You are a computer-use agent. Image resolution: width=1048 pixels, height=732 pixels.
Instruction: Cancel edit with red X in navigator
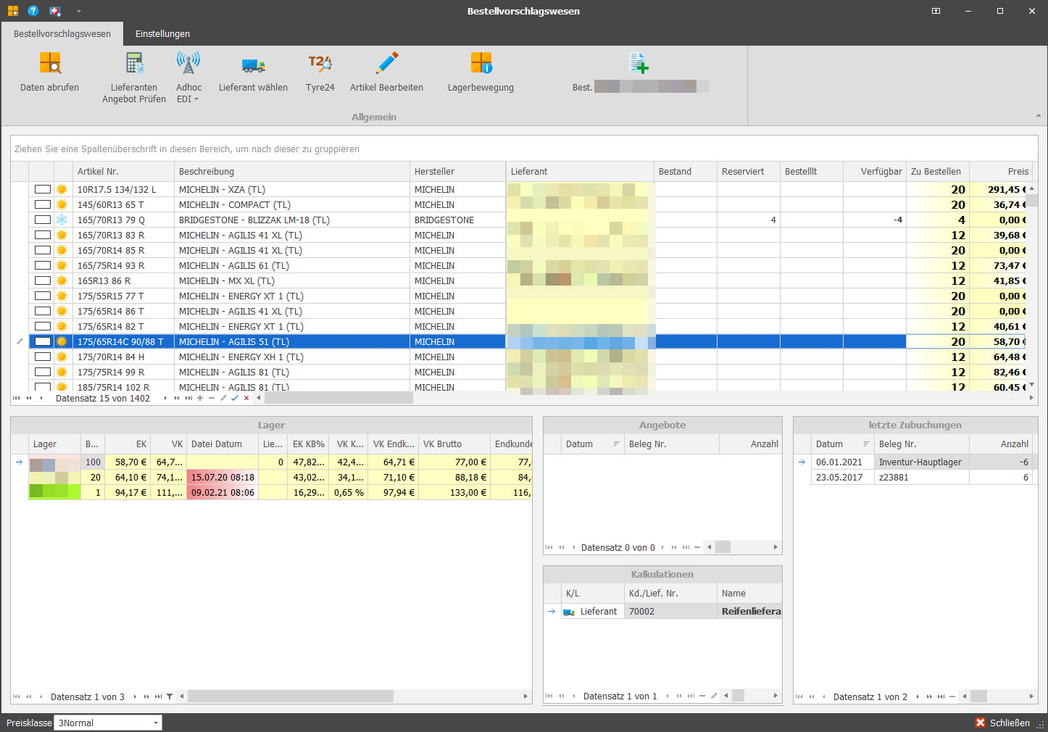coord(246,398)
